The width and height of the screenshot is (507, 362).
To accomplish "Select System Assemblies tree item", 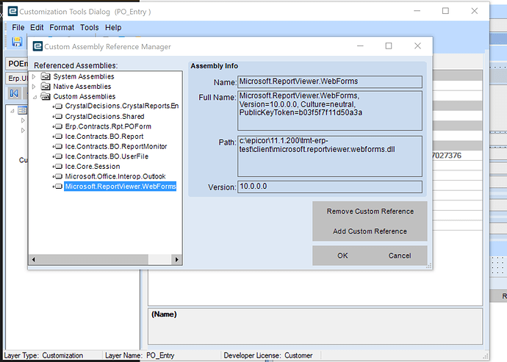I will (84, 76).
